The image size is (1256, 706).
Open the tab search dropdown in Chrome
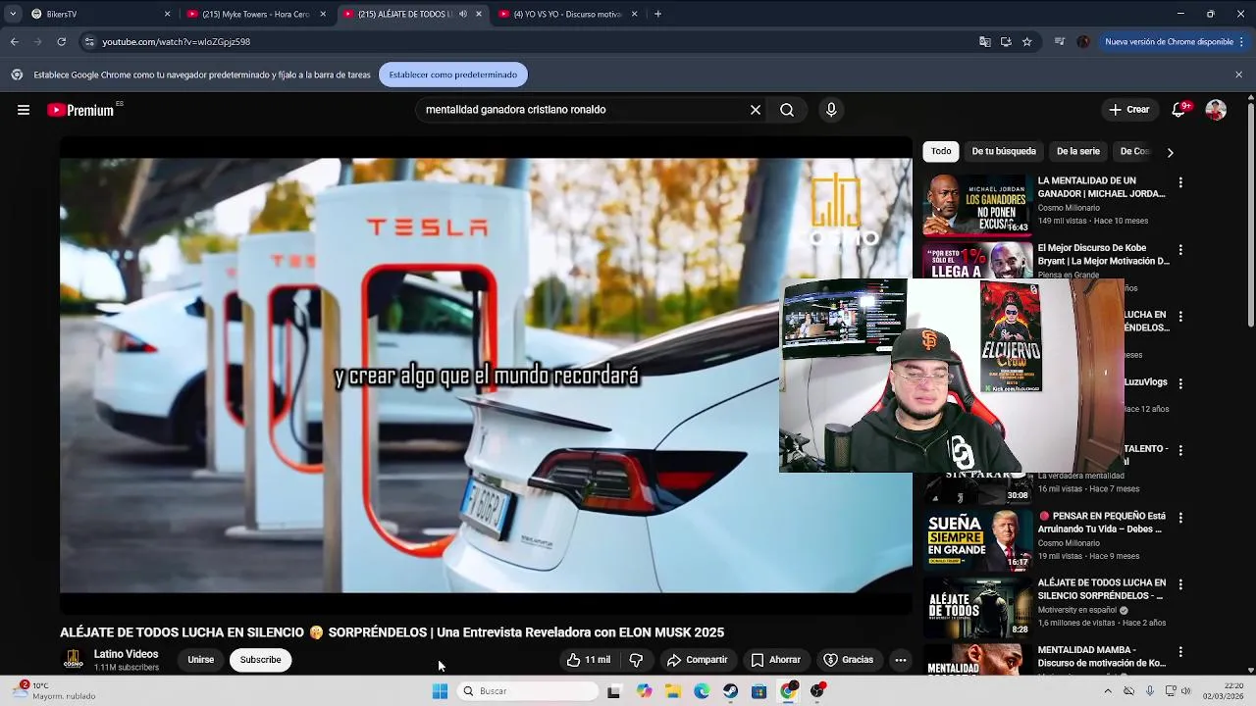click(12, 14)
